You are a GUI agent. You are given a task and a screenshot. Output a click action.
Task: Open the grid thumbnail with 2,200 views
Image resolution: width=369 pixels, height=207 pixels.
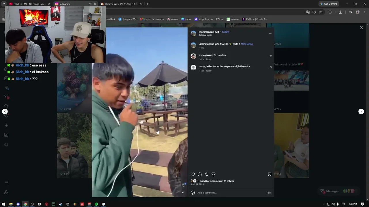(x=74, y=88)
